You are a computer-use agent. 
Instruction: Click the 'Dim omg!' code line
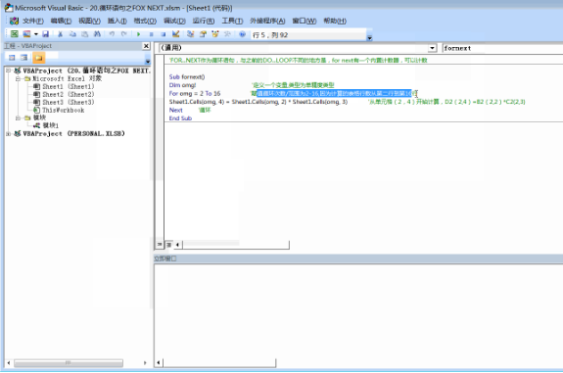pos(182,85)
